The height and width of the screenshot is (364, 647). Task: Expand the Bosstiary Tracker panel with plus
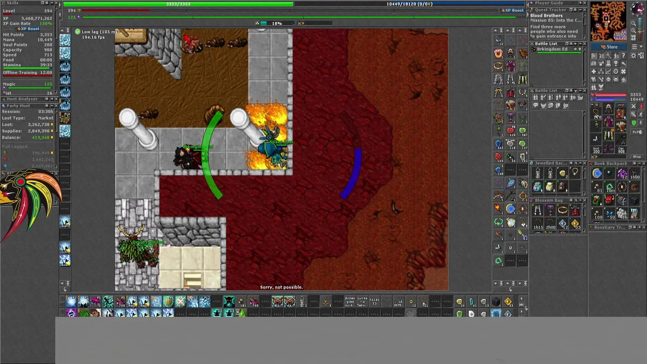640,227
